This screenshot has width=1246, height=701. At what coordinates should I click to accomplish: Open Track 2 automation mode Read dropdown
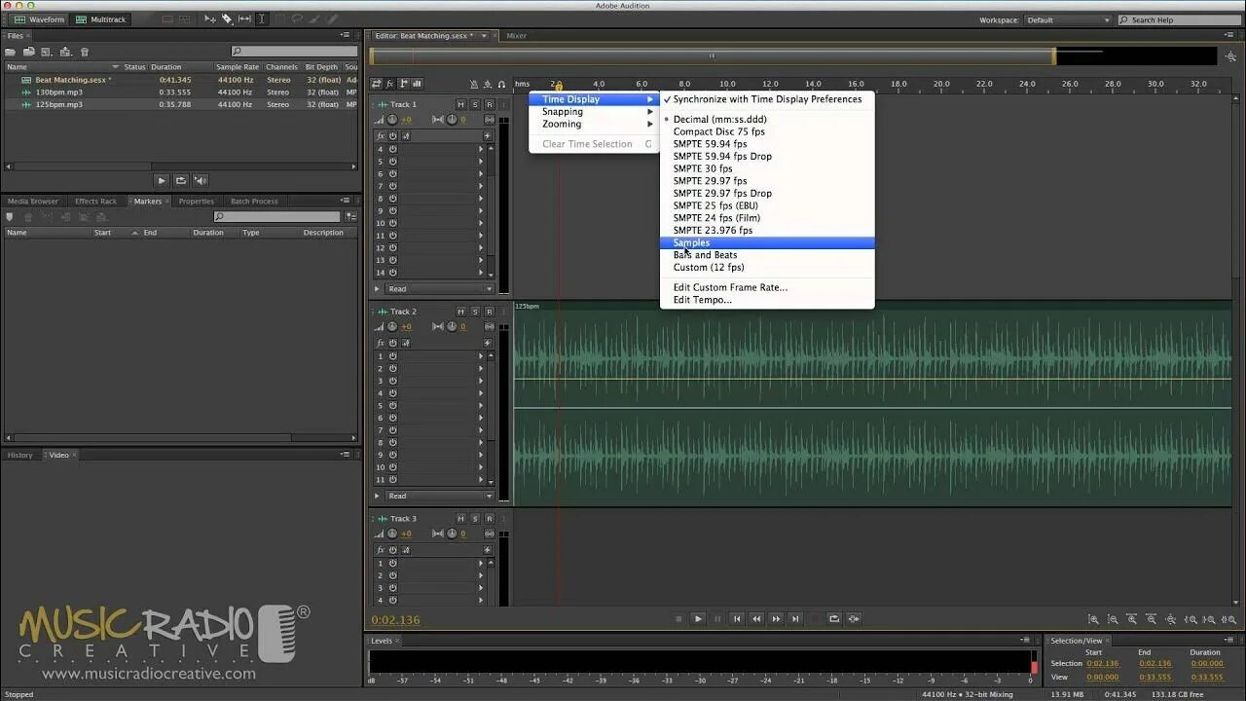tap(440, 496)
